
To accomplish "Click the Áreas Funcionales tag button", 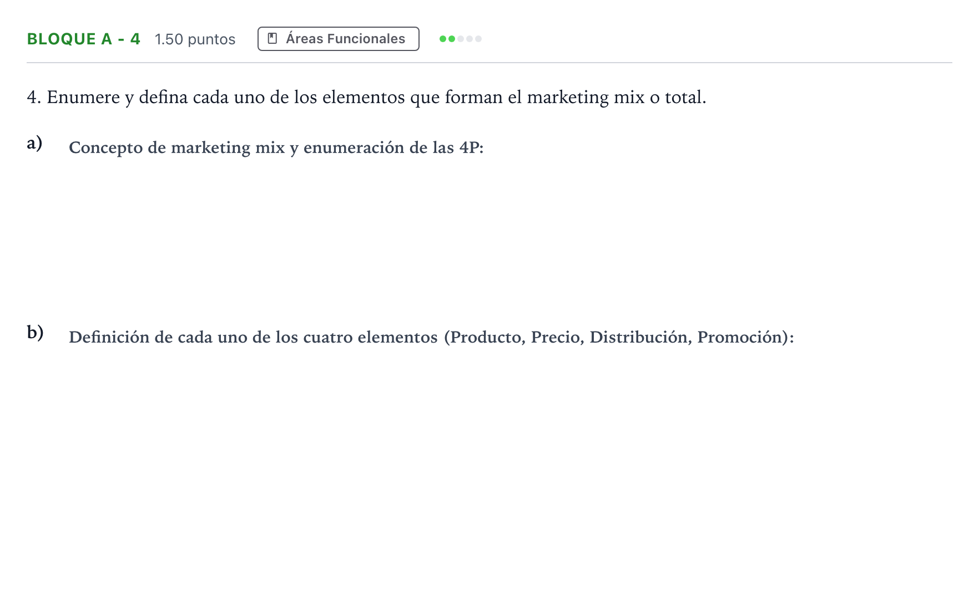I will point(338,39).
